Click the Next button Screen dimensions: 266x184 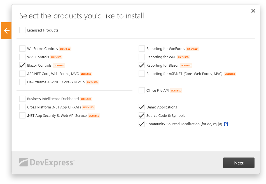pyautogui.click(x=239, y=163)
